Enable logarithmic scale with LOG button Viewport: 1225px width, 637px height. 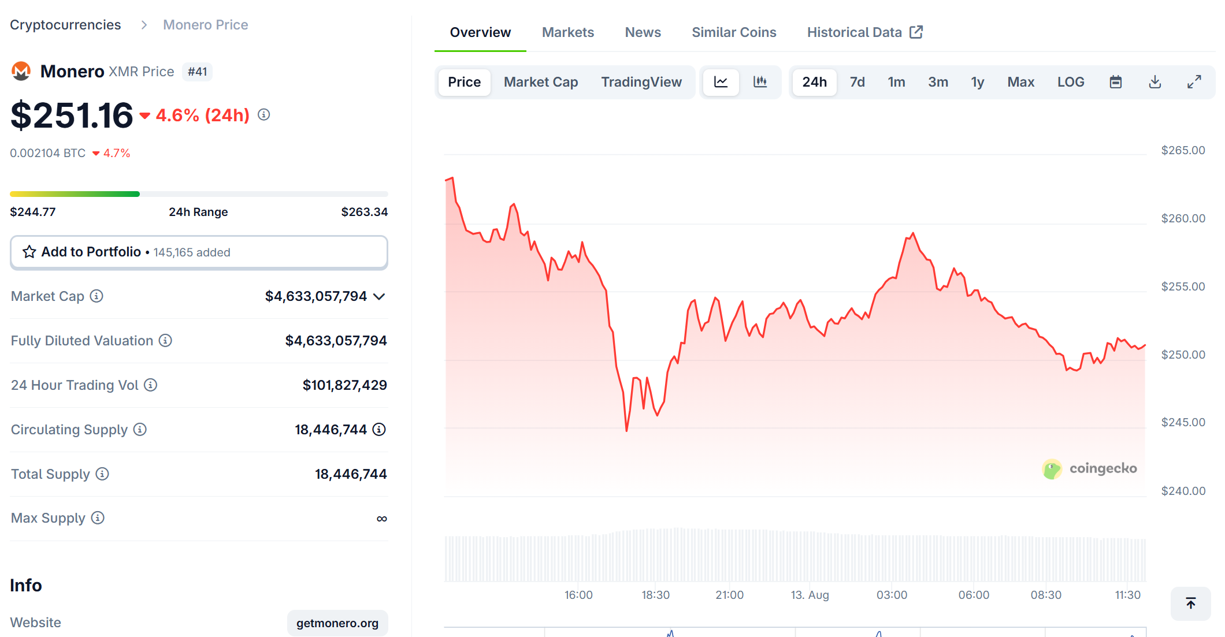coord(1070,82)
